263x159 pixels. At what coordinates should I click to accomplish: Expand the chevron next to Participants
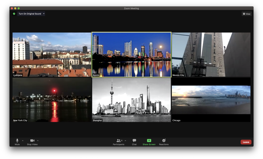(x=125, y=140)
